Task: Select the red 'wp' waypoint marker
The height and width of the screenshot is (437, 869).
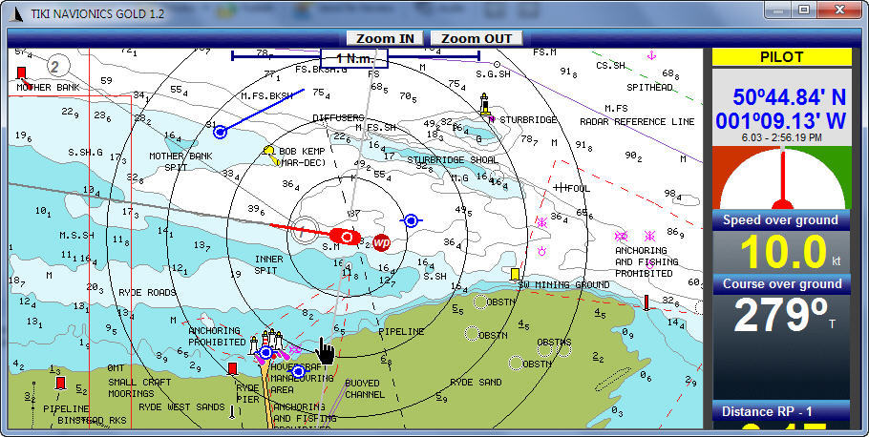Action: click(381, 242)
